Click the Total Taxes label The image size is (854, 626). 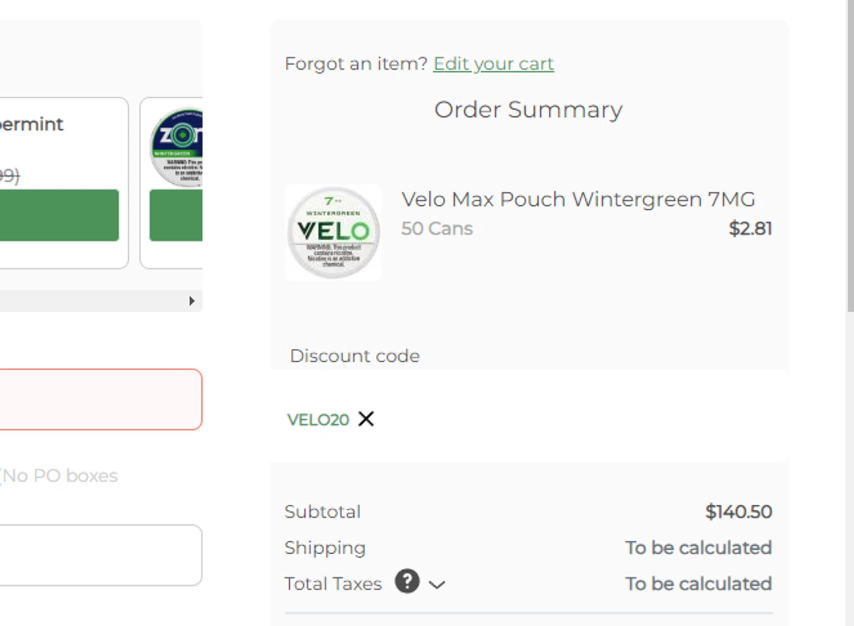(333, 584)
